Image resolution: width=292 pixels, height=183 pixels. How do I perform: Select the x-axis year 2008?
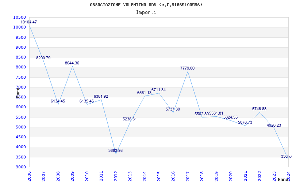58,176
